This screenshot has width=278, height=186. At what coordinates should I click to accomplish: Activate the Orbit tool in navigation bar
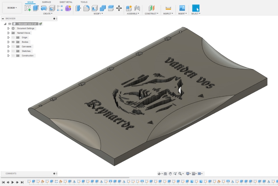click(x=159, y=174)
